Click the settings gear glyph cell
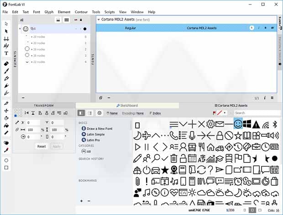283x215 pixels. coord(210,124)
